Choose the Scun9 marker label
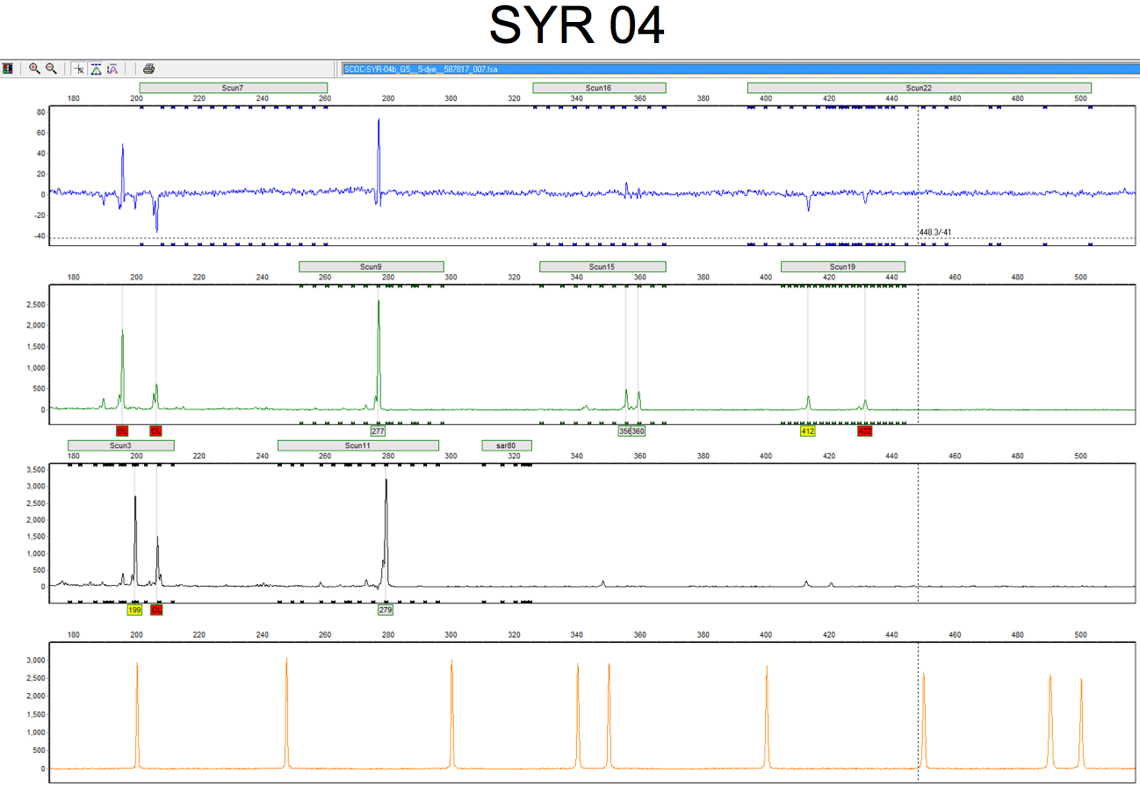Screen dimensions: 1140x787 371,267
